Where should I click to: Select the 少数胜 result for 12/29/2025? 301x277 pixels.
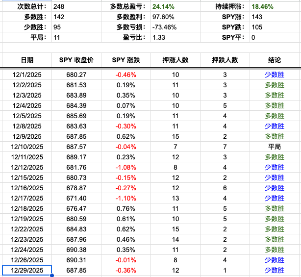click(x=276, y=270)
